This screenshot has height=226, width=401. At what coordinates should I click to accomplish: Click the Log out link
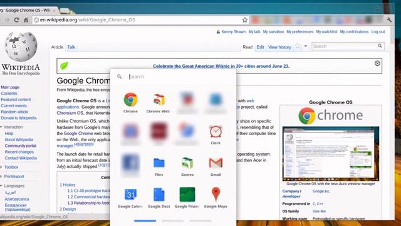(x=378, y=32)
